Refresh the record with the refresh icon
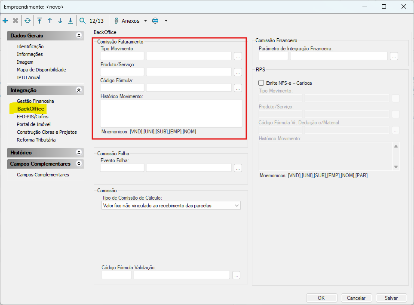The image size is (414, 305). 28,21
